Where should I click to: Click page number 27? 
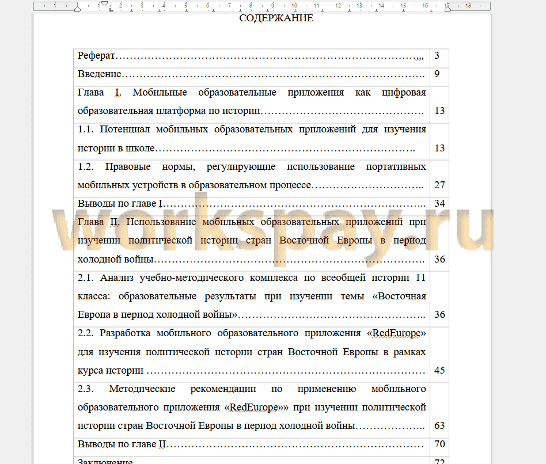click(439, 185)
